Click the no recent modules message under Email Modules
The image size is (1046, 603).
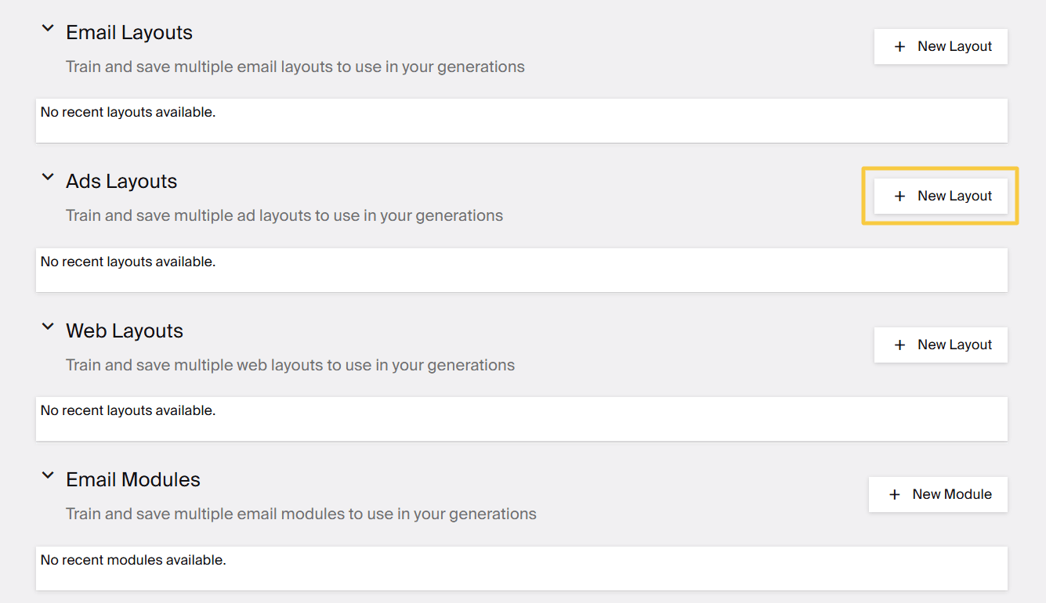coord(133,559)
